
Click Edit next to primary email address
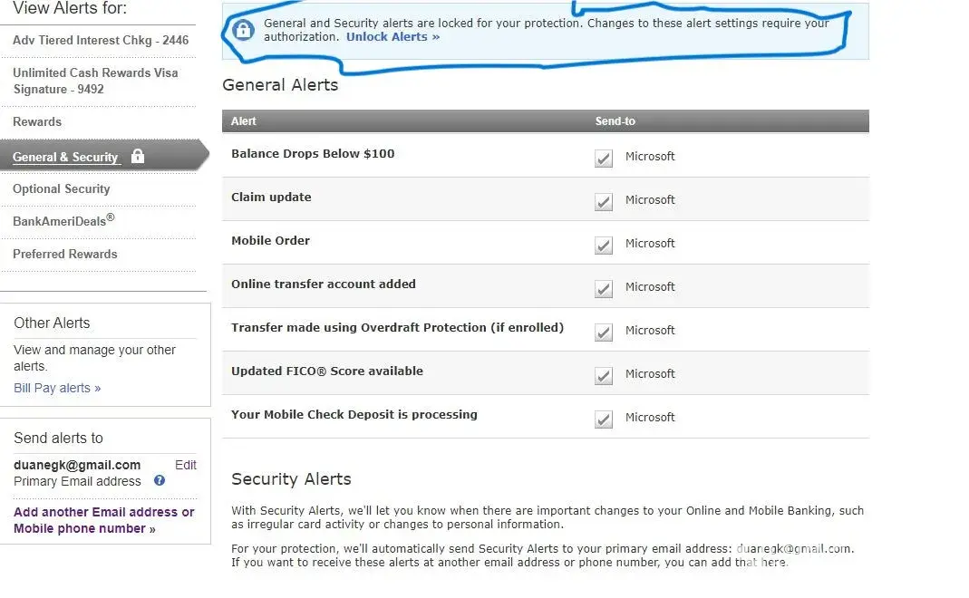coord(186,465)
